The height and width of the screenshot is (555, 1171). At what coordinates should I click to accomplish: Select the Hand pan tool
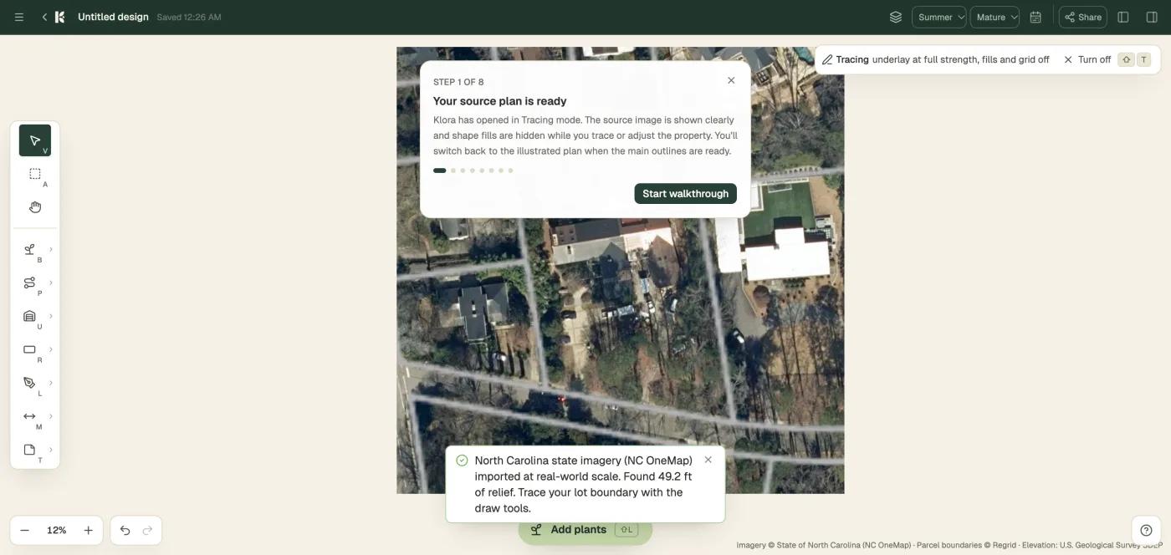35,207
